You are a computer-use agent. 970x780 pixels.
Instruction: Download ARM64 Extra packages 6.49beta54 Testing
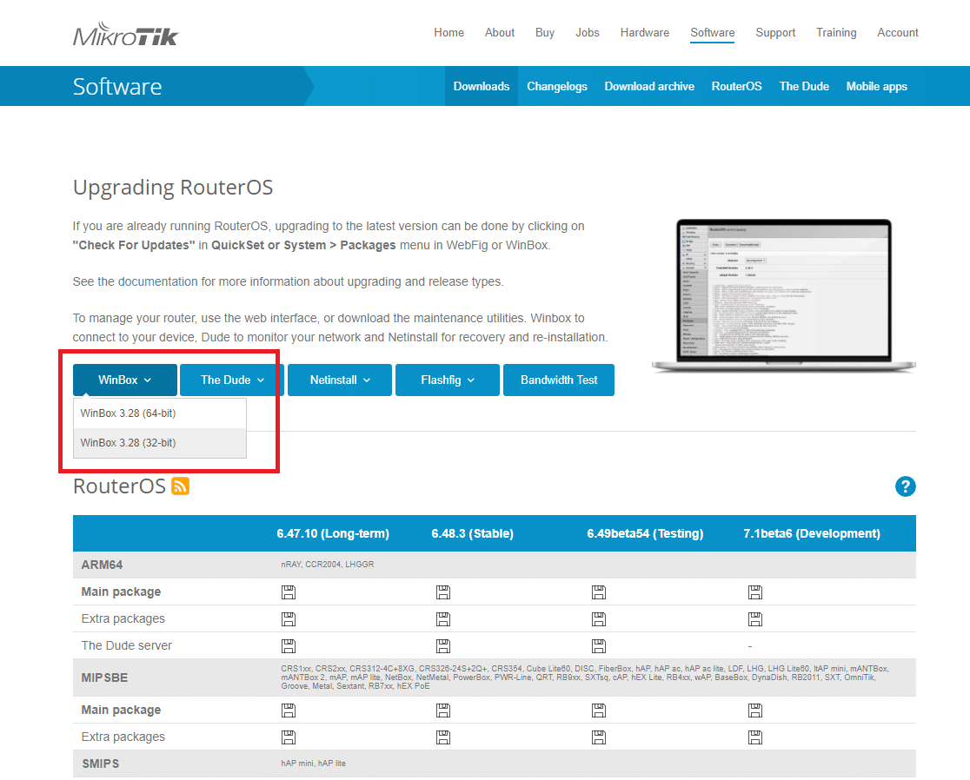click(x=599, y=619)
